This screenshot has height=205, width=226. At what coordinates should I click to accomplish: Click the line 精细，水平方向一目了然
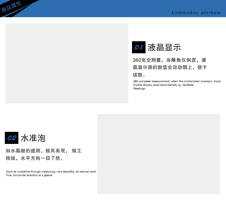34,158
